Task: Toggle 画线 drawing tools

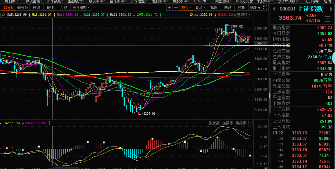Action: coord(228,8)
